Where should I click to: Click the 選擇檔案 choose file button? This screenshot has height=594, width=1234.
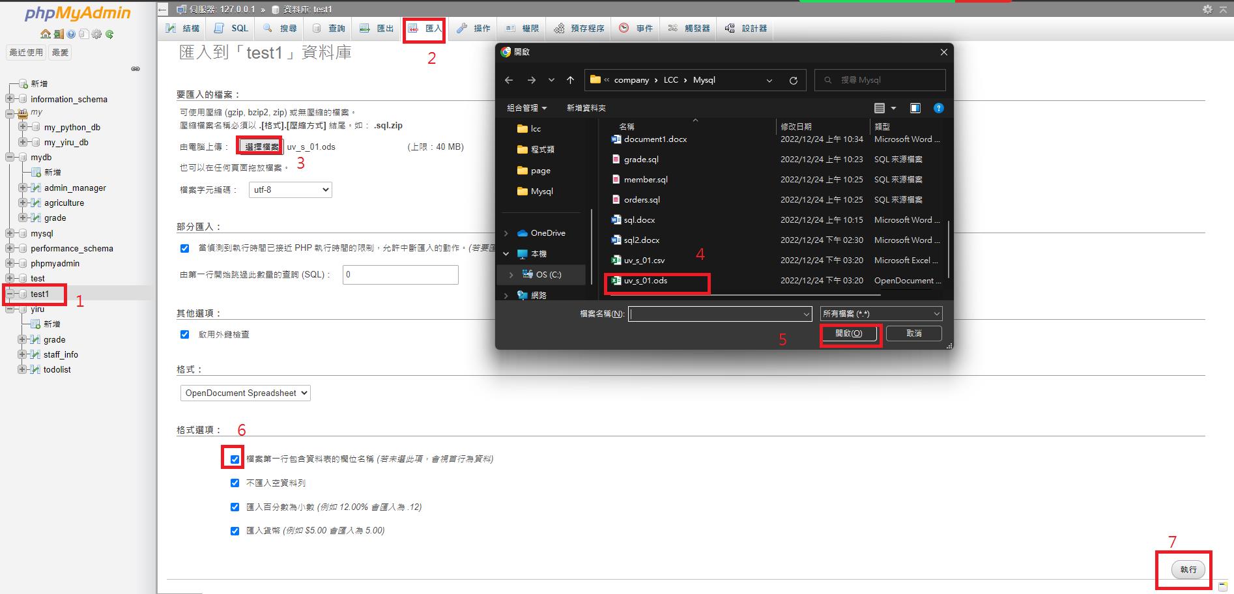pos(261,147)
